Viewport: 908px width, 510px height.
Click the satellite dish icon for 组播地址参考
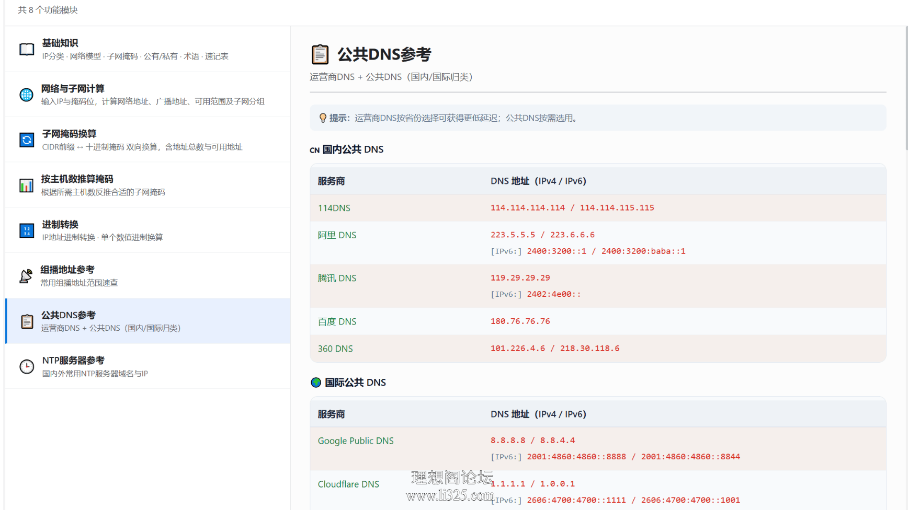26,276
